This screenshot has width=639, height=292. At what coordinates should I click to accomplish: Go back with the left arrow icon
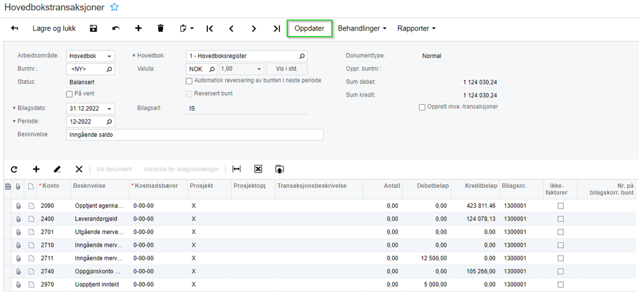[x=15, y=29]
